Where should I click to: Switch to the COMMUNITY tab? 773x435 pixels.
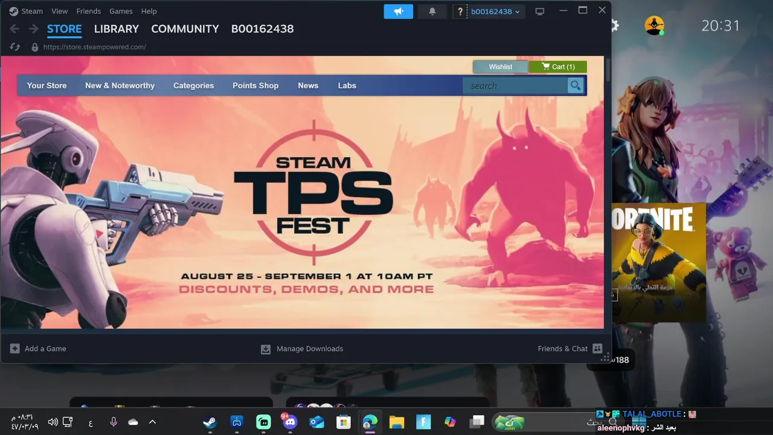click(x=185, y=28)
